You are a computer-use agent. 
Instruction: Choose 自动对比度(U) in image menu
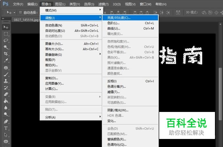[71, 31]
